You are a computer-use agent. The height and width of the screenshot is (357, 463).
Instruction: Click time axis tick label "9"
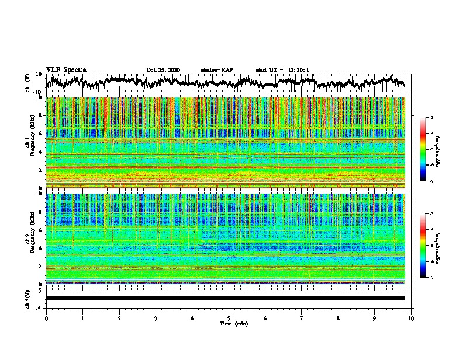tap(374, 318)
